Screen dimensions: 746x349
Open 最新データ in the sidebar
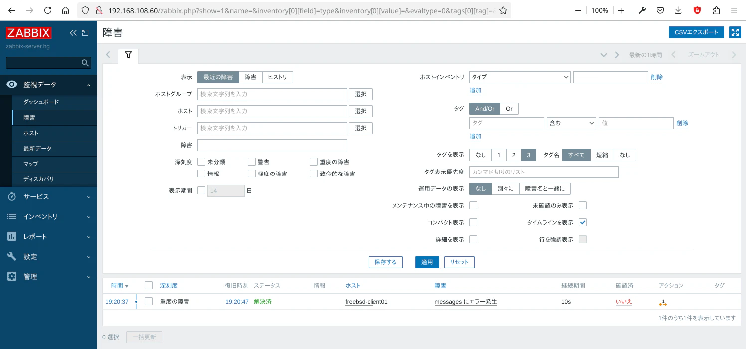coord(54,149)
